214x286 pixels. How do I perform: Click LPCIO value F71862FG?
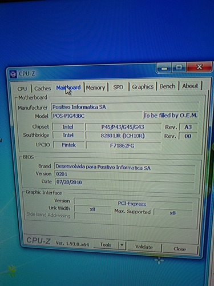(123, 146)
